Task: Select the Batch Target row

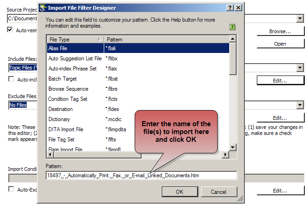Action: pos(62,79)
